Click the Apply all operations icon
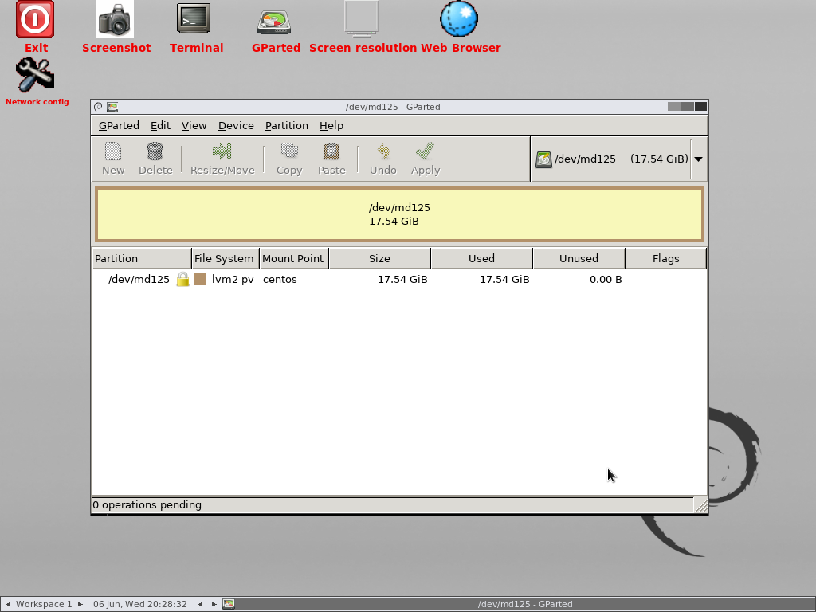The width and height of the screenshot is (816, 612). coord(426,151)
